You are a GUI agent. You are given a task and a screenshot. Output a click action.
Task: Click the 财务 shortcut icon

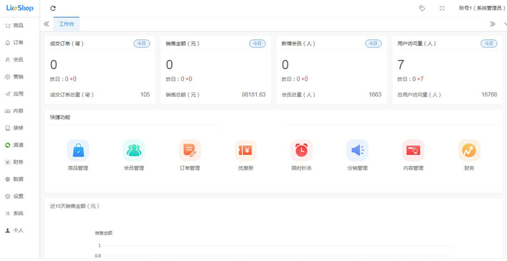pyautogui.click(x=469, y=150)
